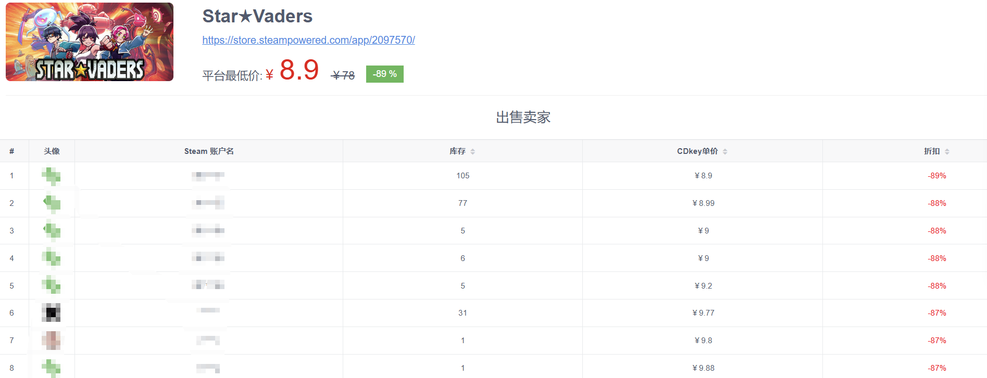Viewport: 987px width, 378px height.
Task: Open the Steam store link for app 2097570
Action: (308, 40)
